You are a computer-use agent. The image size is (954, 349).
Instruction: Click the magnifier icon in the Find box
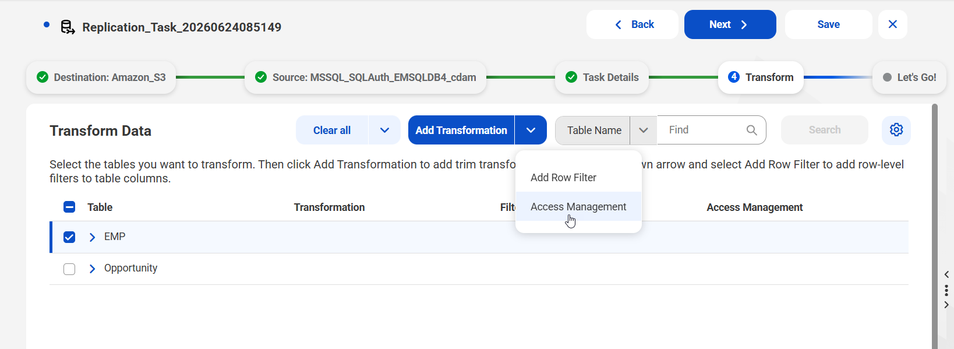point(752,130)
